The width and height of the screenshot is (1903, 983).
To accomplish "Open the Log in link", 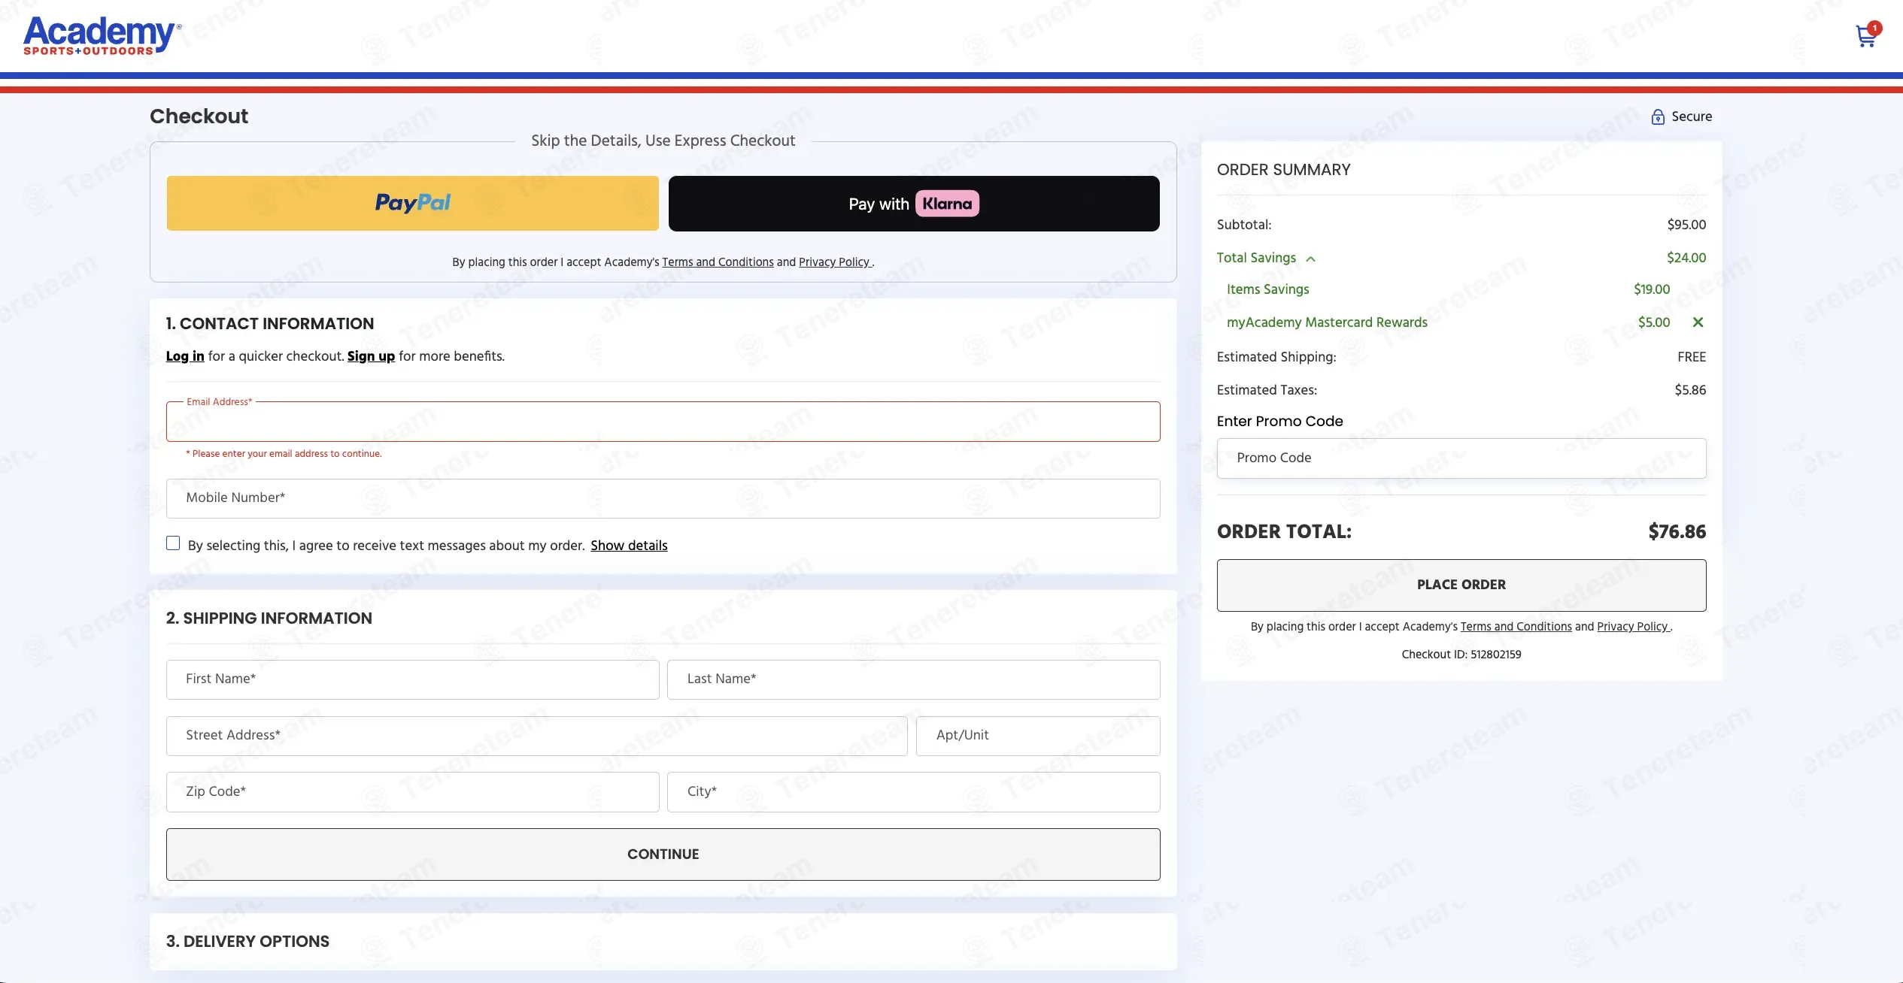I will [185, 356].
